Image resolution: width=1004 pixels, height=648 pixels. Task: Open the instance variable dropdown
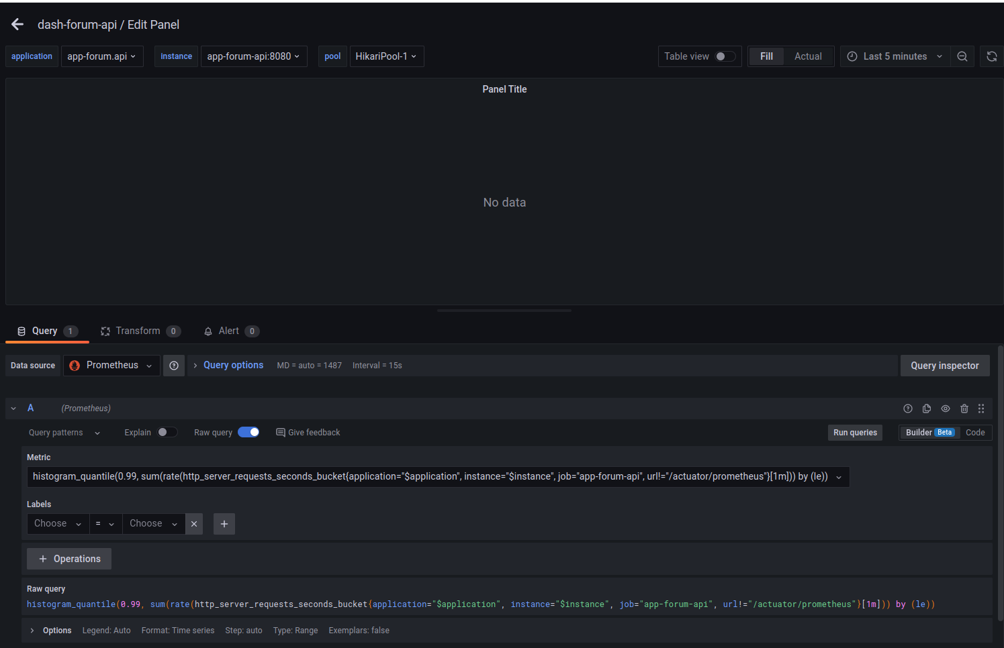click(x=254, y=56)
